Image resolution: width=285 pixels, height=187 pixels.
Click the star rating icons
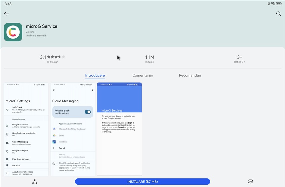(x=56, y=57)
